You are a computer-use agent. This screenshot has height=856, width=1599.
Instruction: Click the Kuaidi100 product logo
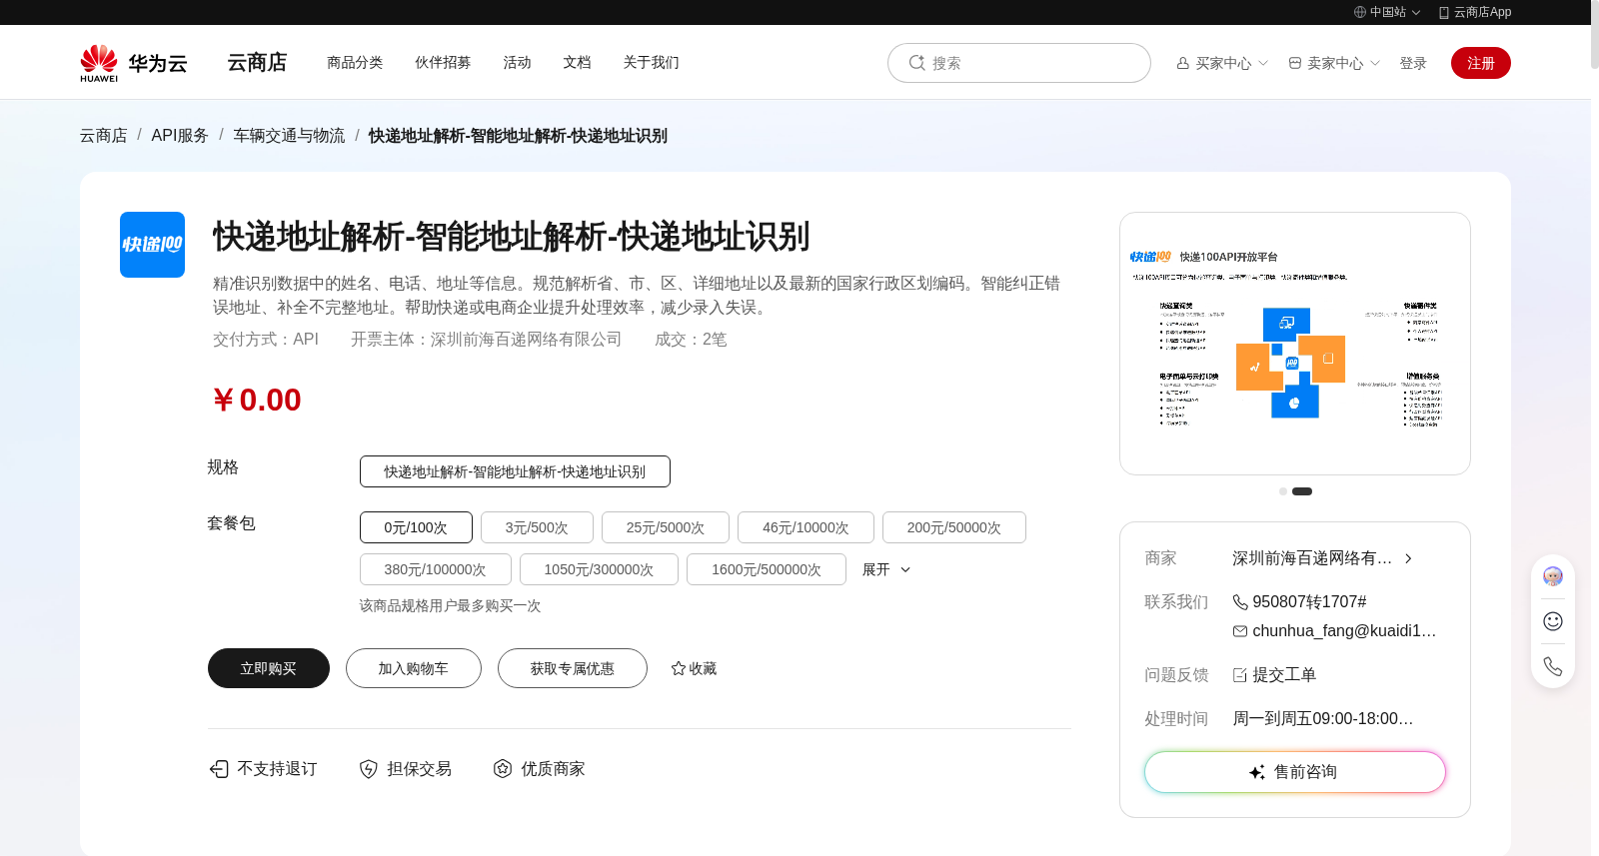[x=152, y=245]
